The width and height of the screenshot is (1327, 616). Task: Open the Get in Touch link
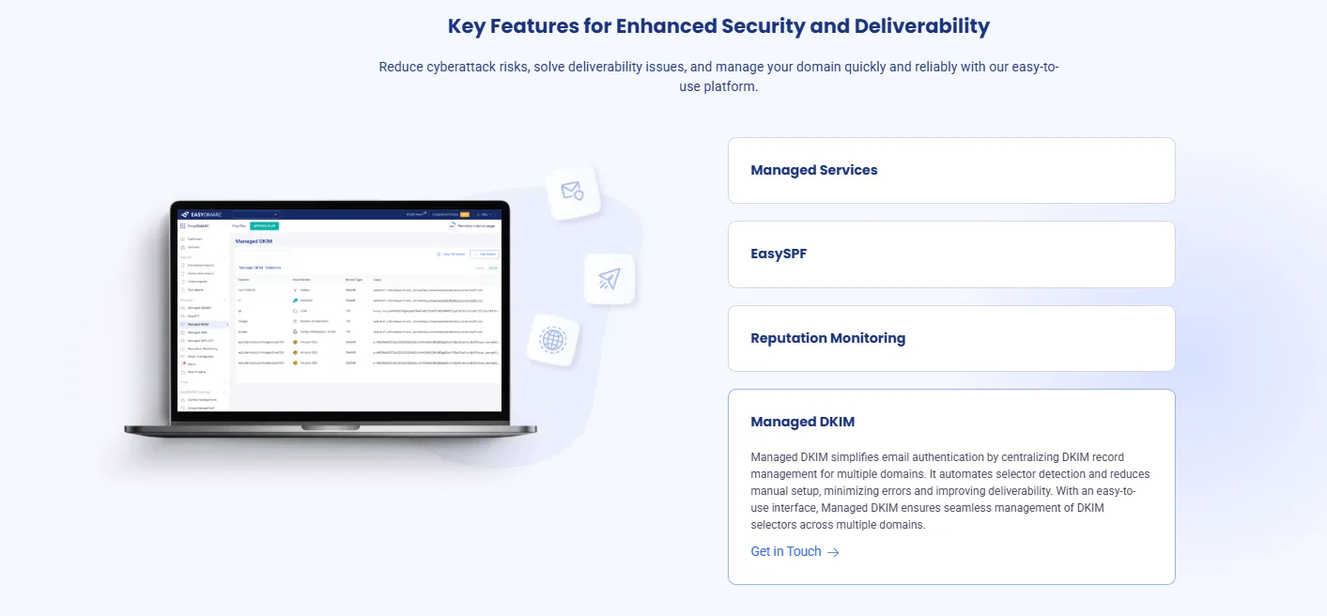[795, 551]
